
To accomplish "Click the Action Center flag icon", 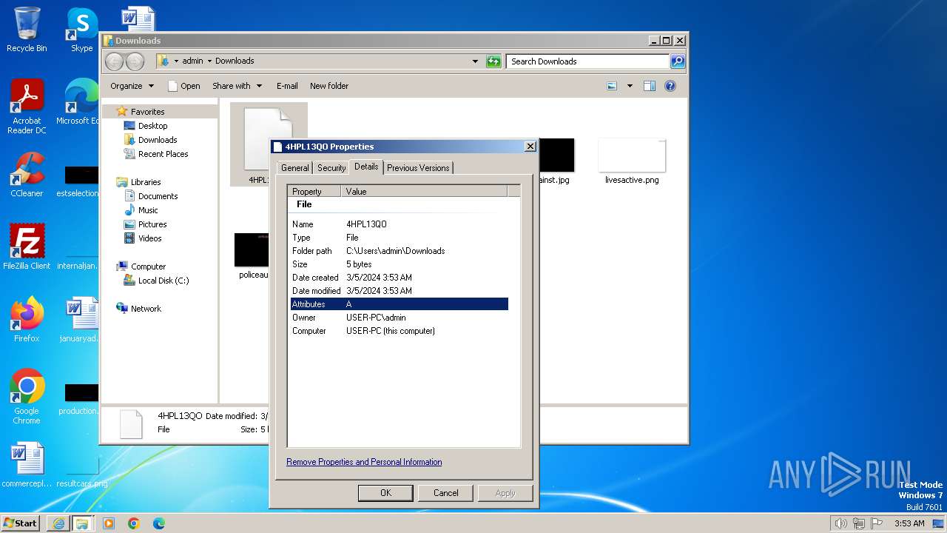I will point(877,523).
